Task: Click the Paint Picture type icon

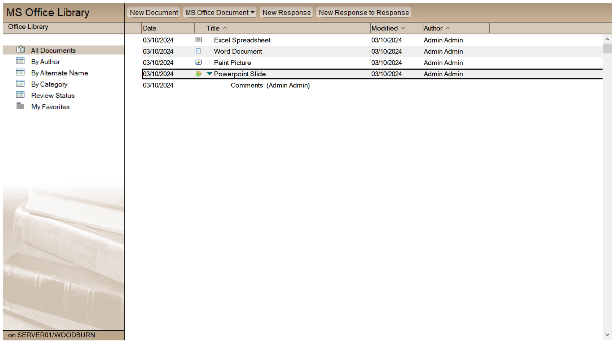Action: click(199, 62)
